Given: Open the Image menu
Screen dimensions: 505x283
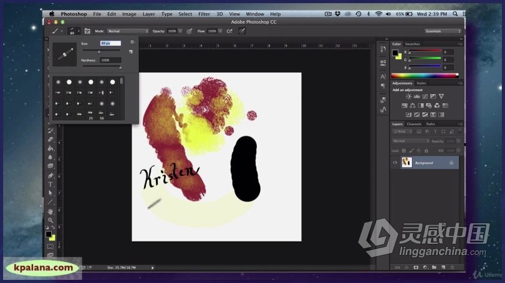Looking at the screenshot, I should [129, 14].
